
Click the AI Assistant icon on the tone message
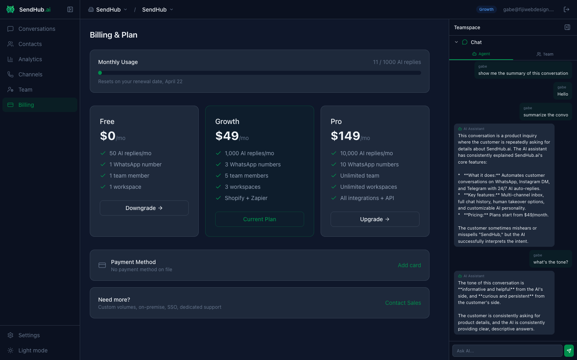click(x=460, y=276)
